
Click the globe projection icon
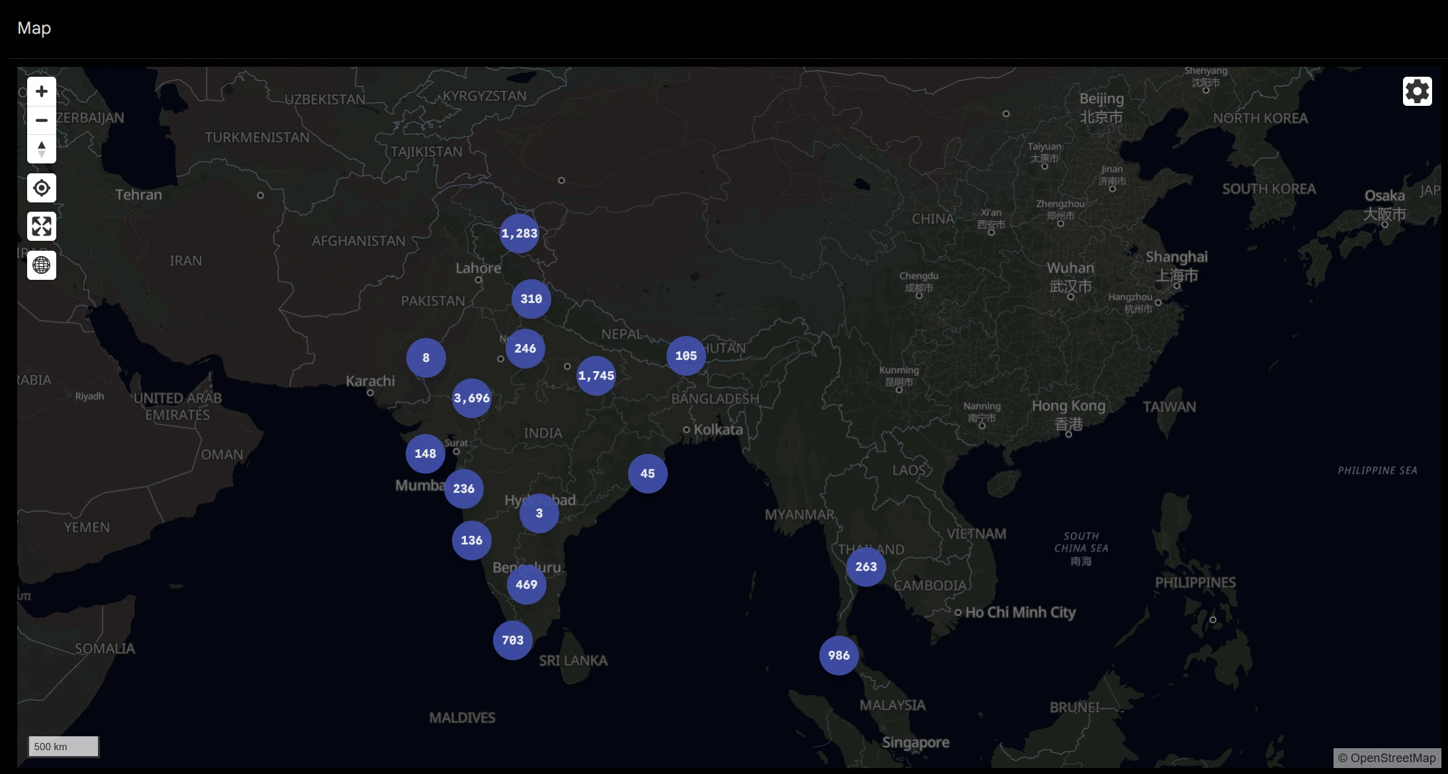tap(42, 265)
